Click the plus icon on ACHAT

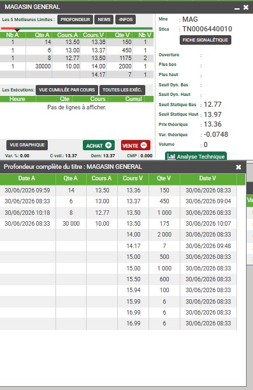(x=108, y=145)
